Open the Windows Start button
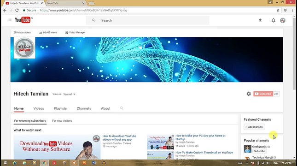The image size is (297, 166). click(x=5, y=163)
